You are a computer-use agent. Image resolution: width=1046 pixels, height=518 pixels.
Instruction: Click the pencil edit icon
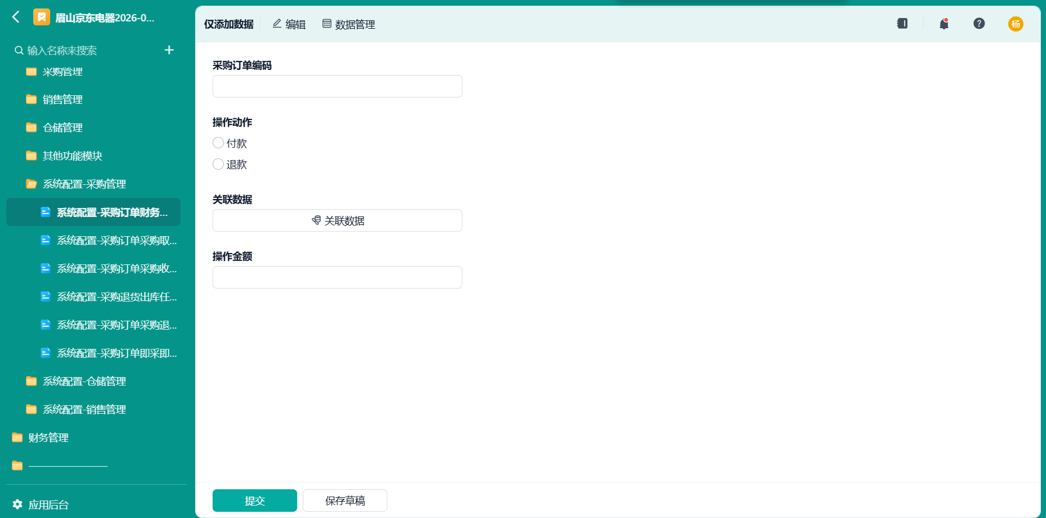(277, 24)
